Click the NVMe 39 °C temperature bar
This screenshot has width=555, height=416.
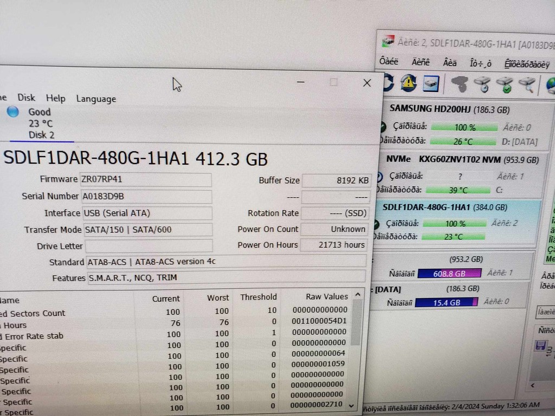[x=457, y=190]
